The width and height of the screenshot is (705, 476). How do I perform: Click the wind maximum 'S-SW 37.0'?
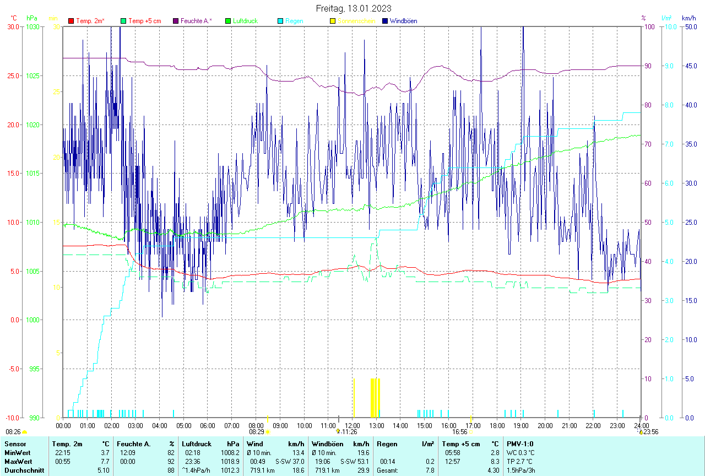290,462
